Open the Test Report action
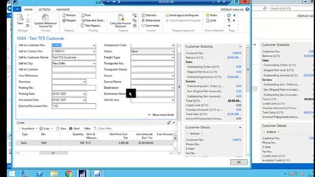 [92, 26]
